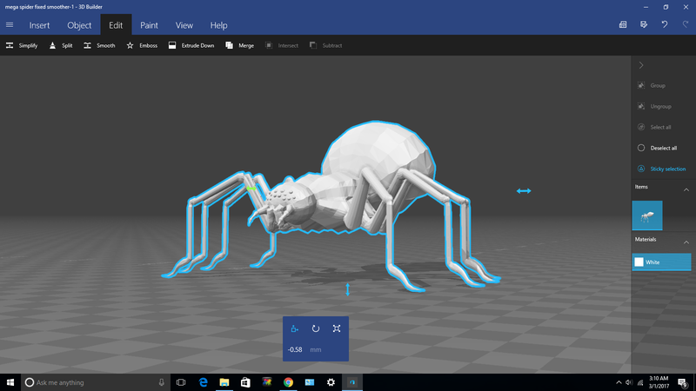Image resolution: width=696 pixels, height=391 pixels.
Task: Toggle Sticky selection
Action: click(661, 169)
